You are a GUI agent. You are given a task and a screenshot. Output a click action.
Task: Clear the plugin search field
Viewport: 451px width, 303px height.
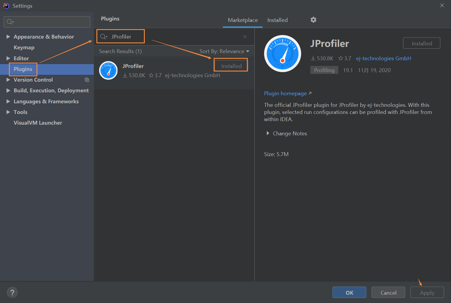245,37
